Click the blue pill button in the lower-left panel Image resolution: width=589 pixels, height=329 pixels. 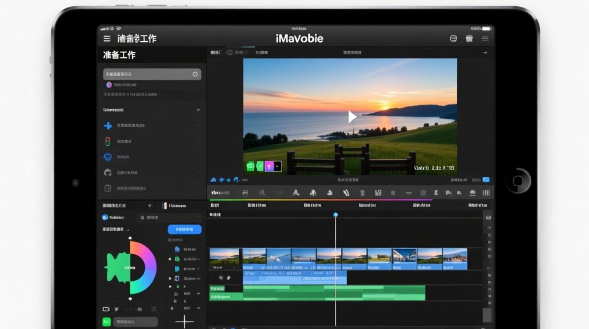[x=185, y=229]
